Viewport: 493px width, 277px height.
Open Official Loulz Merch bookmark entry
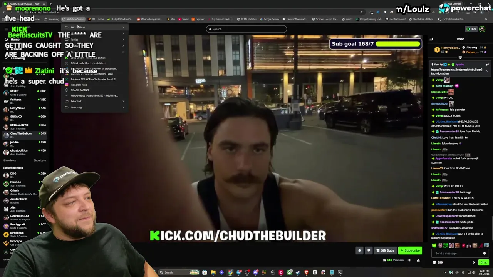click(94, 63)
